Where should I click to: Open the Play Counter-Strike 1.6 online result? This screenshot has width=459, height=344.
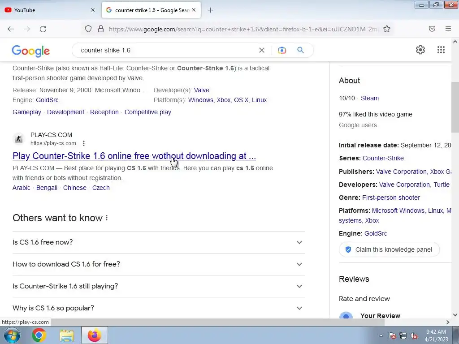coord(134,156)
